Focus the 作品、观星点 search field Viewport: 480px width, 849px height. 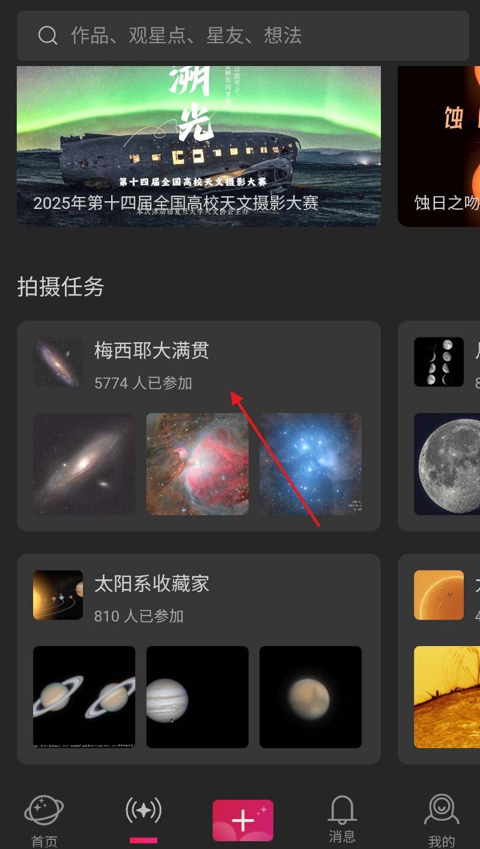click(243, 35)
